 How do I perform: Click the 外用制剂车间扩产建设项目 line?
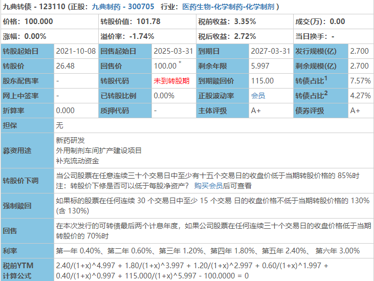[x=99, y=150]
